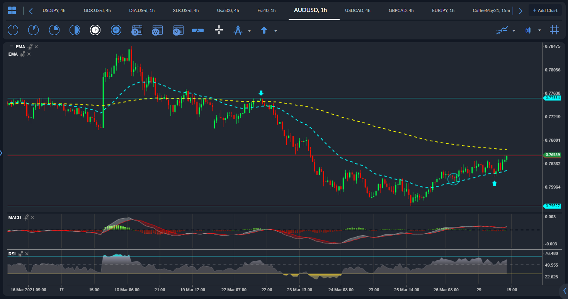Image resolution: width=568 pixels, height=299 pixels.
Task: Select the quarter-filled clock timeframe icon
Action: [x=54, y=30]
